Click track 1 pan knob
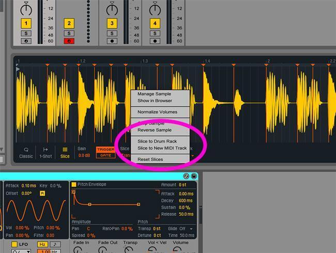The image size is (336, 253). pyautogui.click(x=26, y=9)
